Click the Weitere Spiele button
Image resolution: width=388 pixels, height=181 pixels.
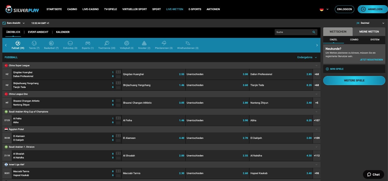(x=354, y=80)
